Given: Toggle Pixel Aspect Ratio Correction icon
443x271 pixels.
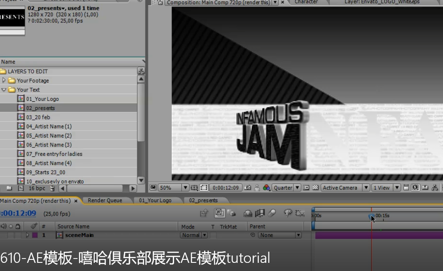Looking at the screenshot, I should pyautogui.click(x=406, y=188).
